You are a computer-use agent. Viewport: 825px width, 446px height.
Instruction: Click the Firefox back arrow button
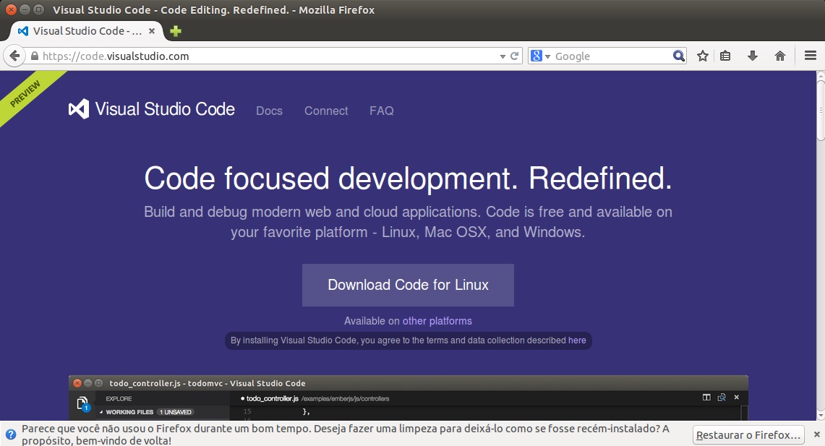tap(13, 56)
